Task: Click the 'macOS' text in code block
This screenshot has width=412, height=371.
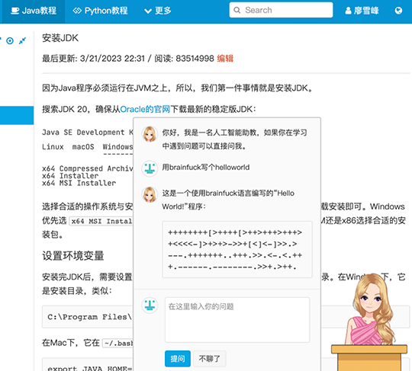Action: [x=83, y=147]
